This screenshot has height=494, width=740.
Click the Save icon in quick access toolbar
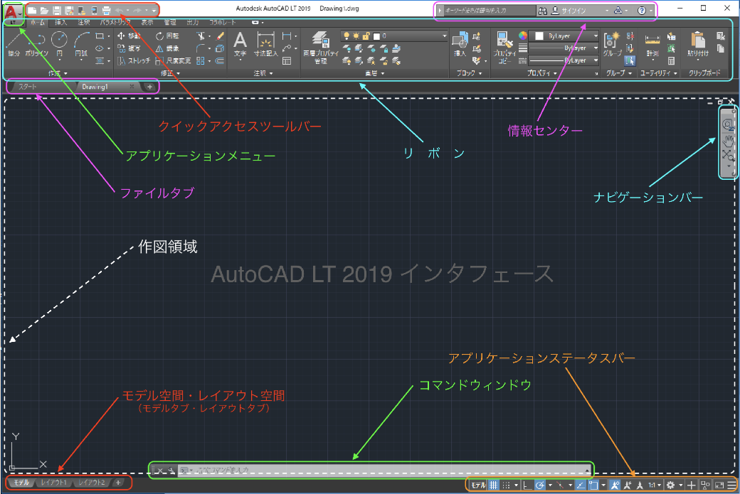coord(57,11)
